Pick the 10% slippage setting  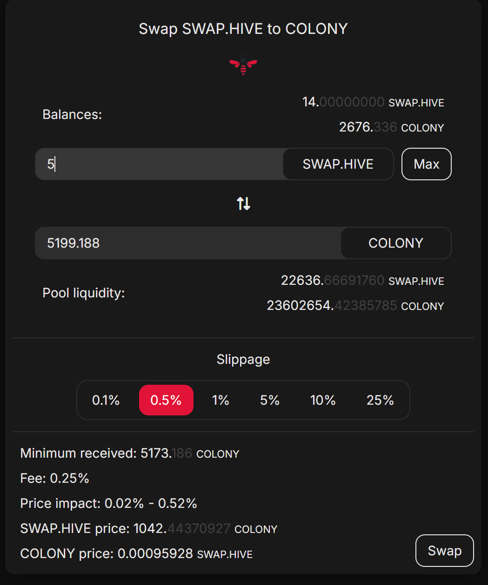pyautogui.click(x=323, y=400)
